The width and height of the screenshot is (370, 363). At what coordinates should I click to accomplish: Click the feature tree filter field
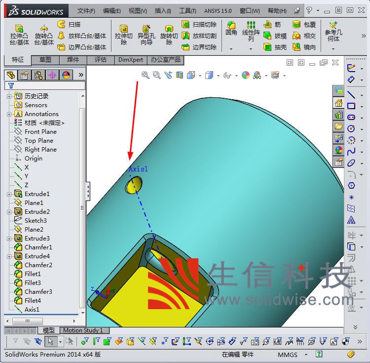(x=45, y=85)
